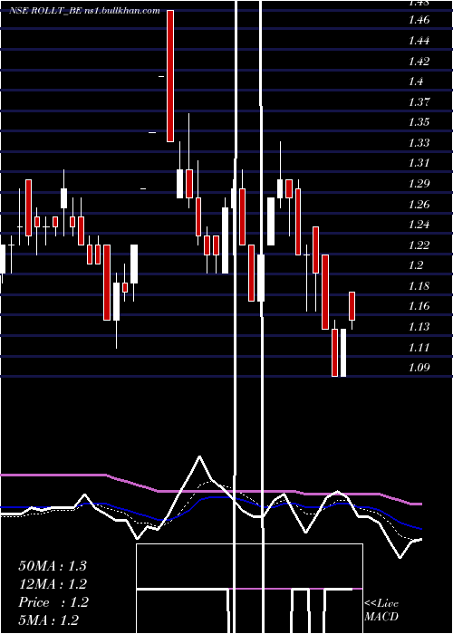This screenshot has width=453, height=634.
Task: Click the 1.22 price axis label
Action: click(419, 245)
